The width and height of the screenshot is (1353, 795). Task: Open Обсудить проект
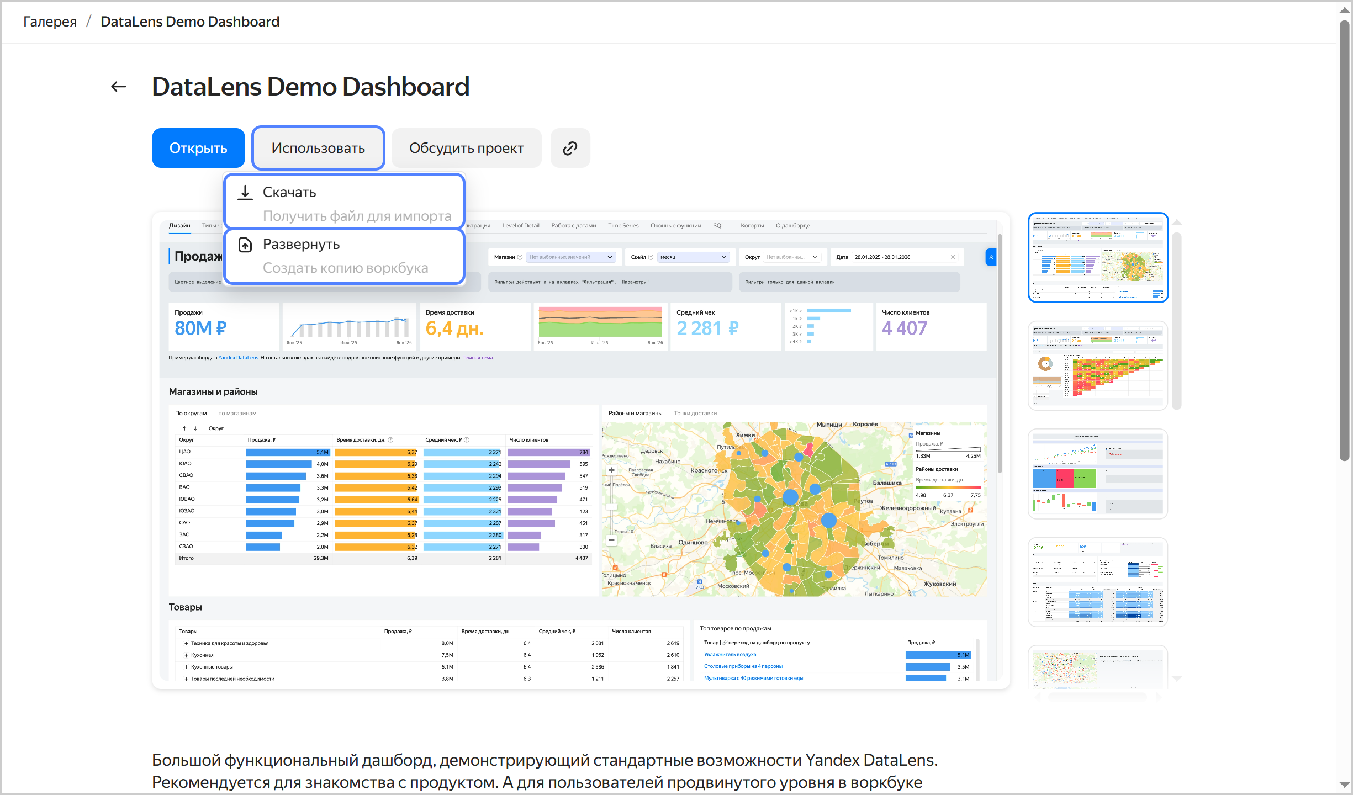467,148
